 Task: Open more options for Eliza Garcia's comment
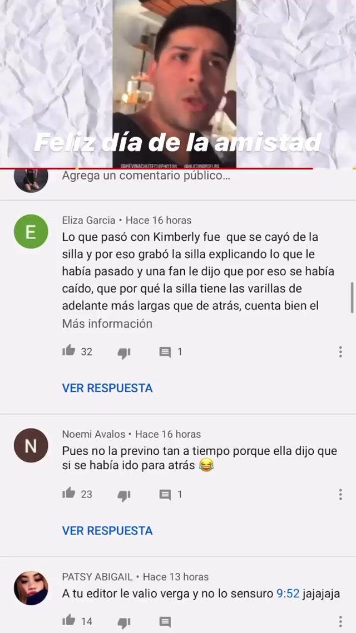point(340,352)
